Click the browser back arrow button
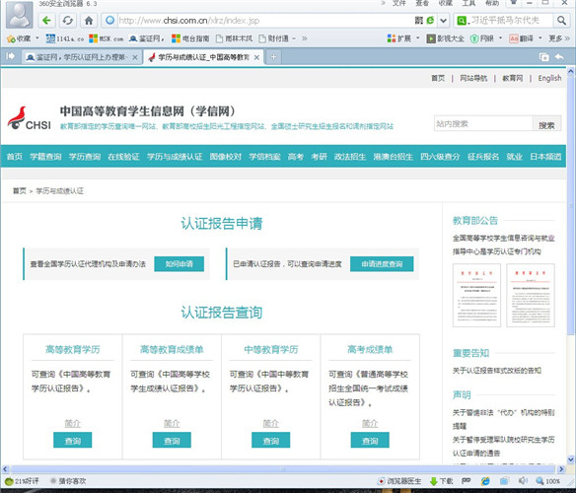The width and height of the screenshot is (576, 493). click(x=46, y=20)
